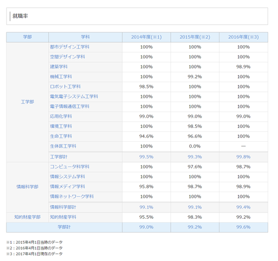Select 99.5% in the 工学部計 row

[x=147, y=157]
